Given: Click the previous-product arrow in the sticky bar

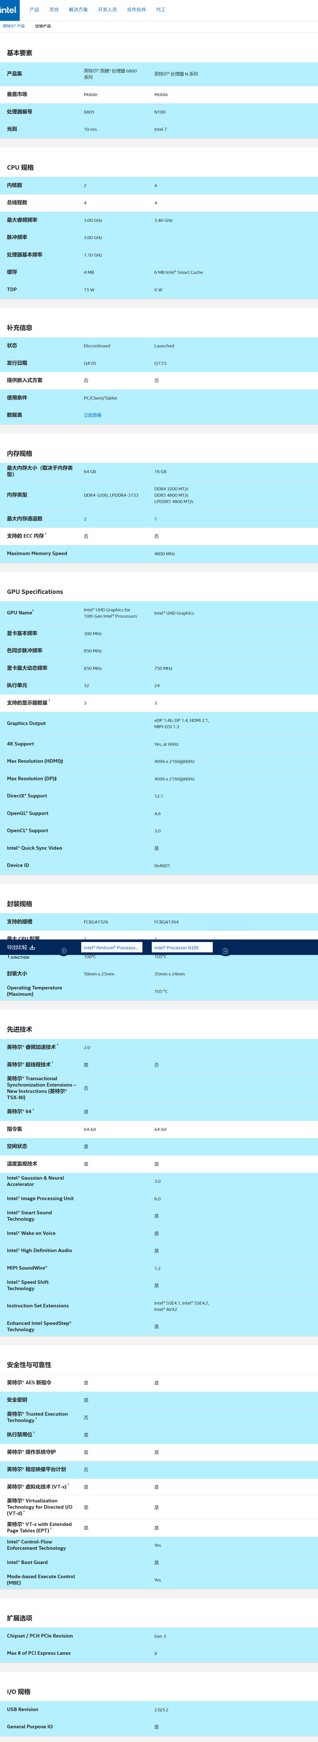Looking at the screenshot, I should pyautogui.click(x=64, y=951).
